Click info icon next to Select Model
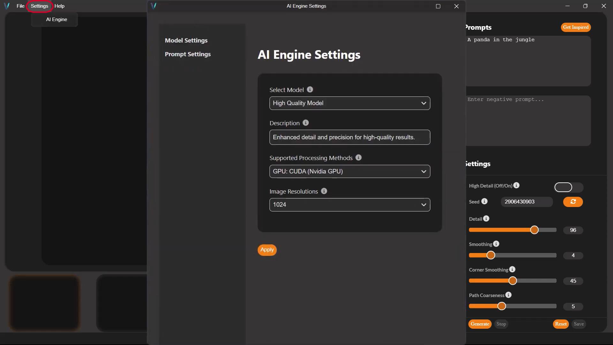This screenshot has width=613, height=345. coord(310,90)
